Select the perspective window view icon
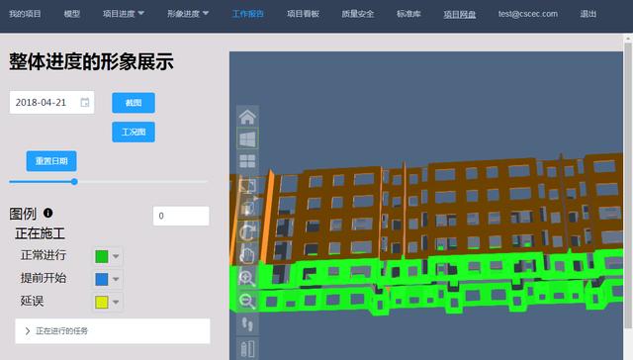The height and width of the screenshot is (360, 633). [x=247, y=139]
